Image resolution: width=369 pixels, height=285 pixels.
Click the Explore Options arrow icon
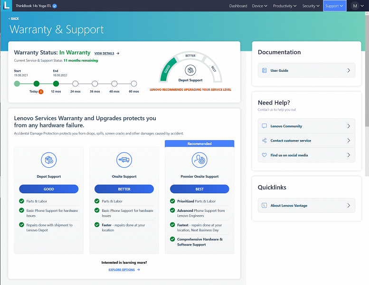point(138,270)
